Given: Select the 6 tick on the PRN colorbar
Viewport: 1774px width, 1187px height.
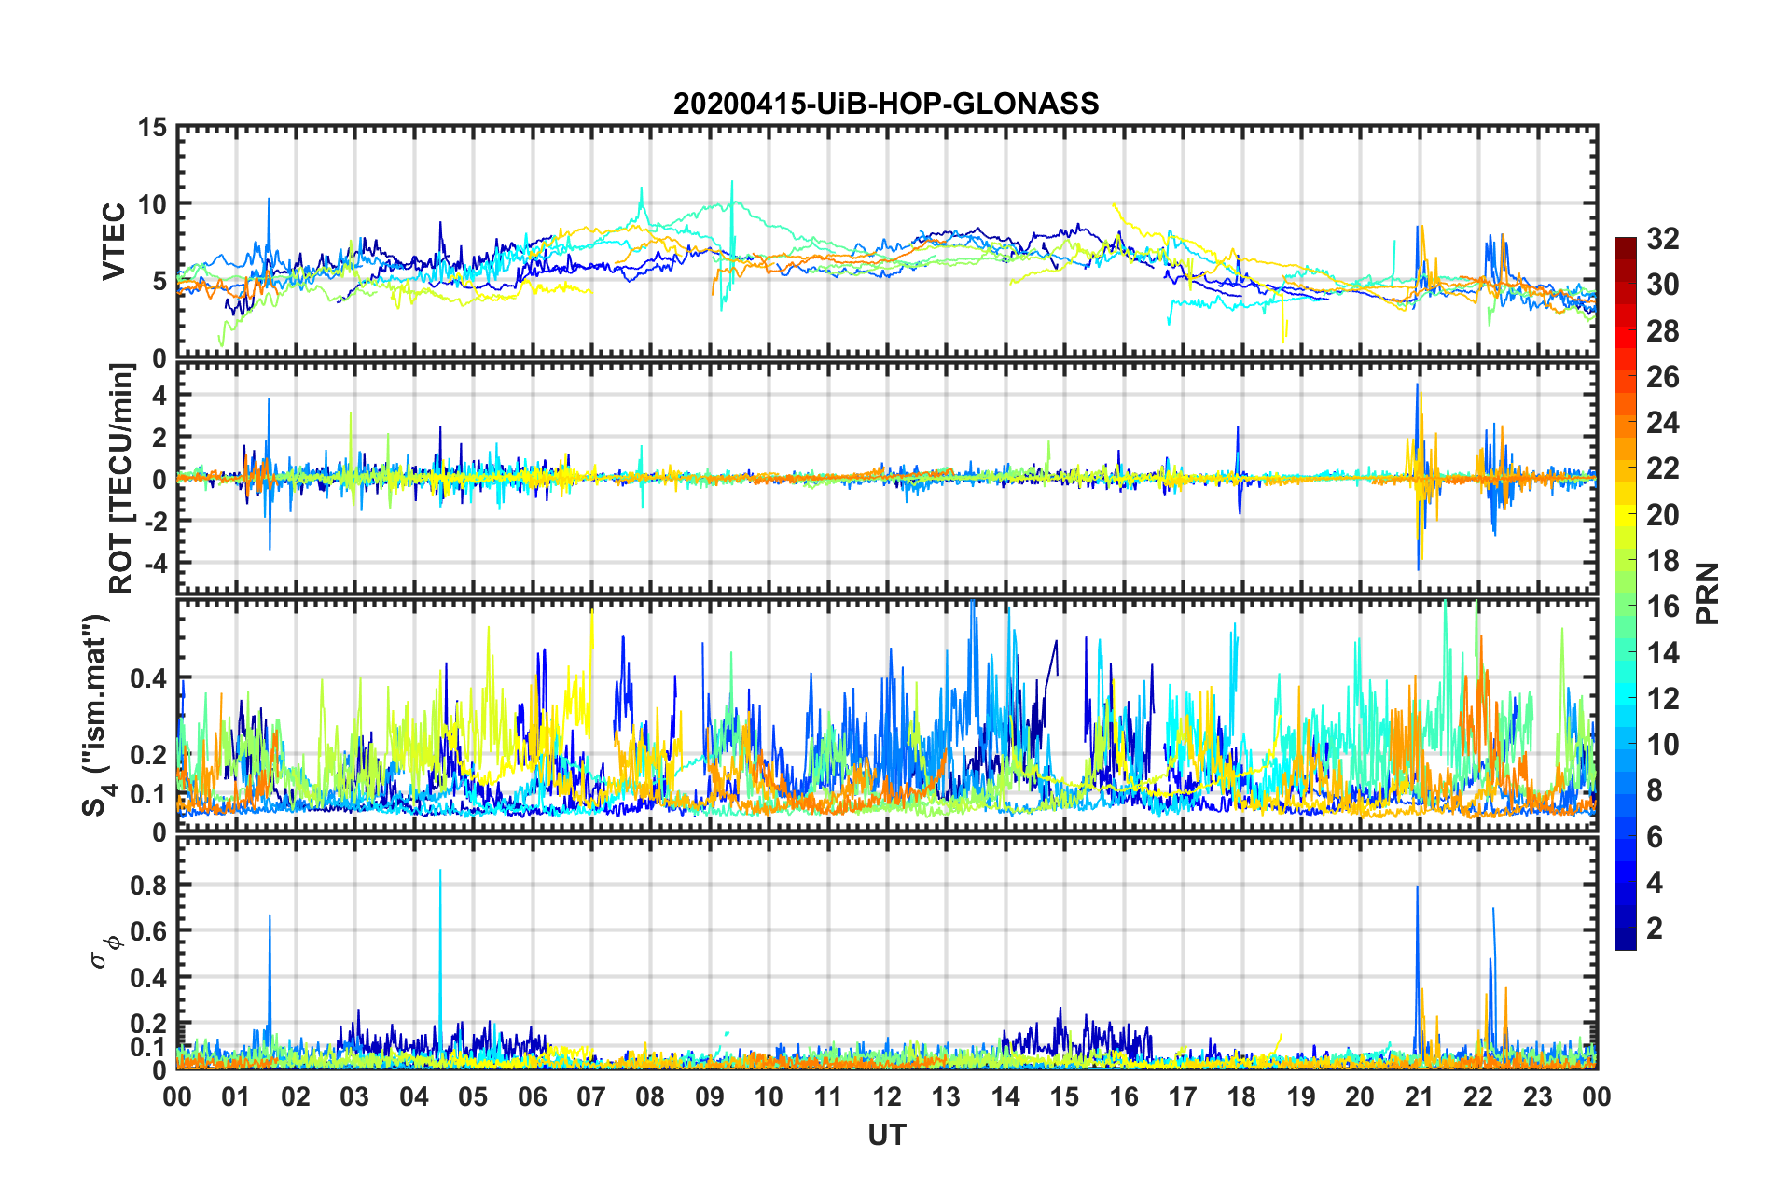Looking at the screenshot, I should (1655, 837).
